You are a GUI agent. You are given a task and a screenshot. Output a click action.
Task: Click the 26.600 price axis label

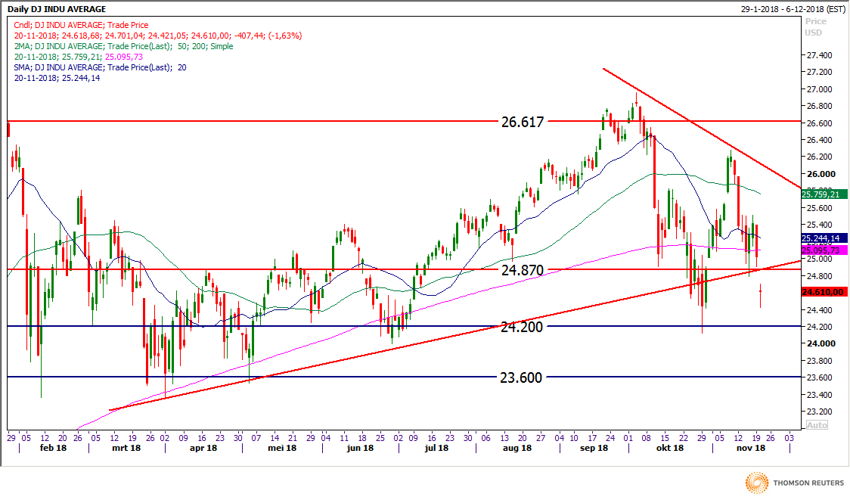[x=819, y=123]
